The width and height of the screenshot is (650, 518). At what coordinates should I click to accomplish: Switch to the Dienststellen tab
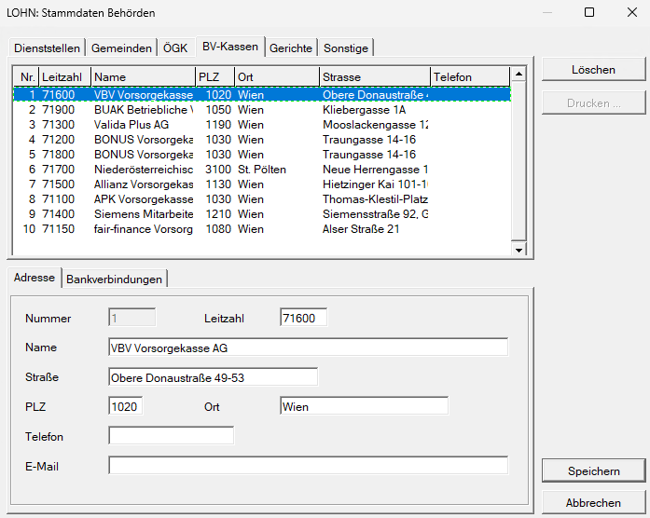[x=47, y=48]
